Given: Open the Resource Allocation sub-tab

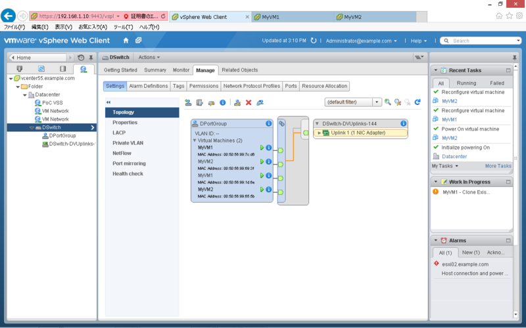Looking at the screenshot, I should (324, 86).
